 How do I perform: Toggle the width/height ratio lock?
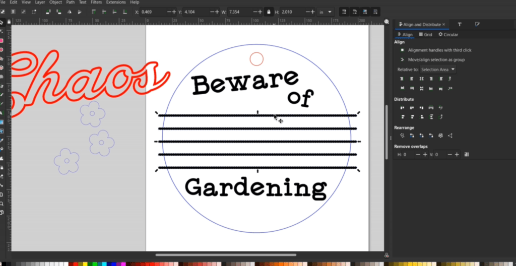point(268,12)
